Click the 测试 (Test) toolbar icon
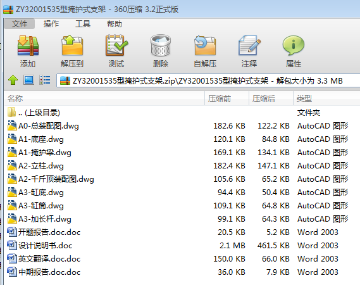The width and height of the screenshot is (360, 285). pos(116,46)
